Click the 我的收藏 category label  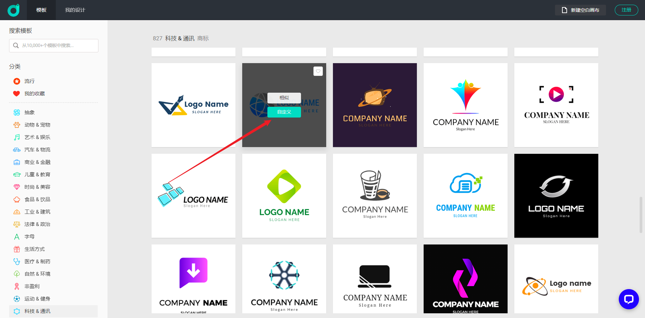tap(35, 94)
